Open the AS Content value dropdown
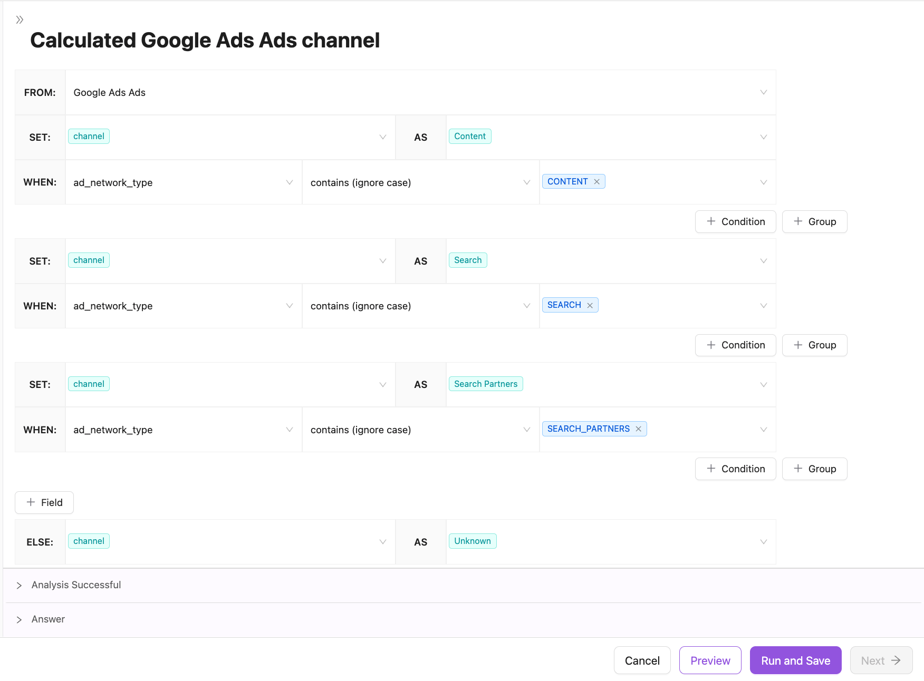This screenshot has height=681, width=924. tap(611, 137)
